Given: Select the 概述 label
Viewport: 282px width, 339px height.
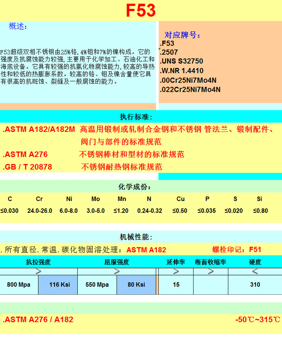Looking at the screenshot, I should click(x=18, y=26).
